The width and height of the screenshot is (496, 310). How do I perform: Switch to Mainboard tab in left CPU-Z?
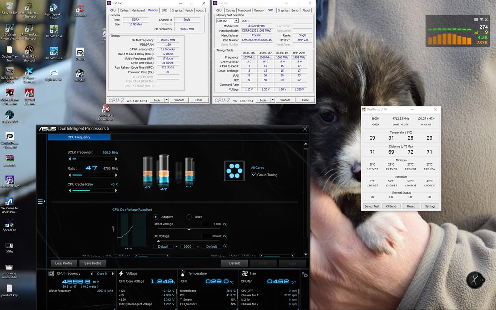pos(138,10)
